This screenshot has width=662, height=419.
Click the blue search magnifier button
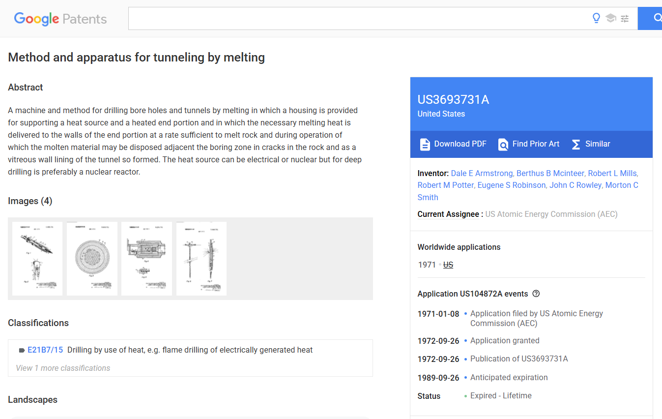tap(650, 19)
